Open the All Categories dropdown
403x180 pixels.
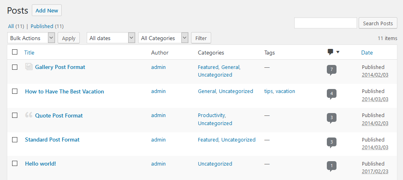click(x=163, y=38)
